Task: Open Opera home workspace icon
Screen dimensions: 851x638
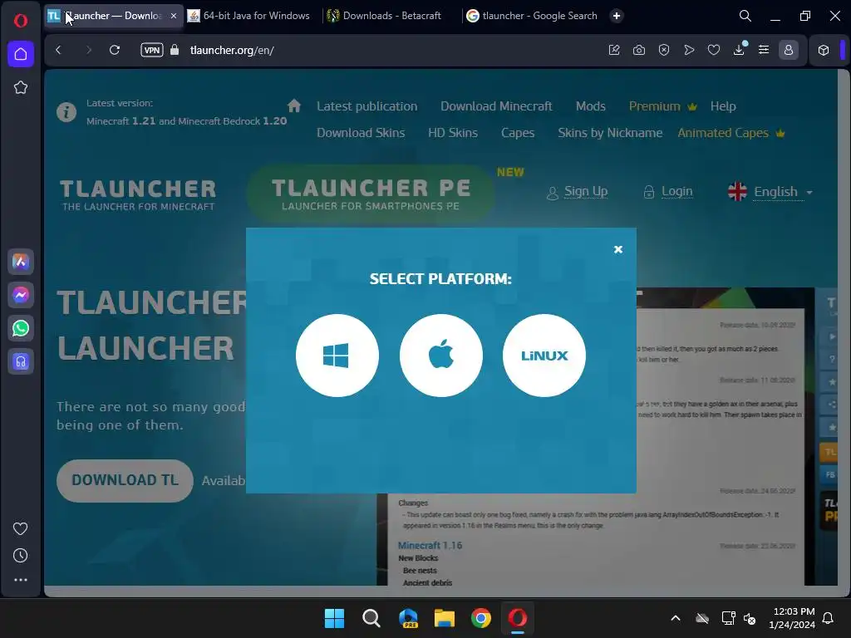Action: click(x=21, y=54)
